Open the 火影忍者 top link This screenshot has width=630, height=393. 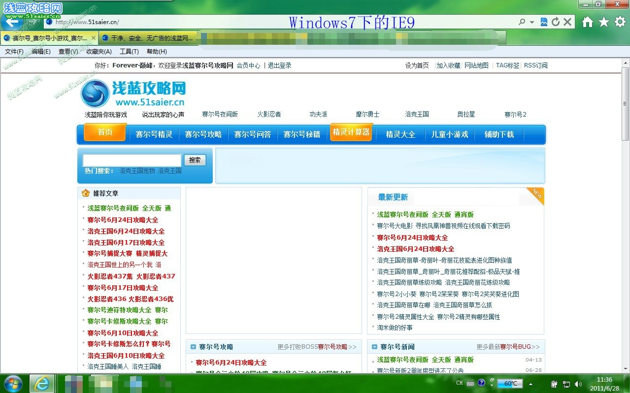269,114
